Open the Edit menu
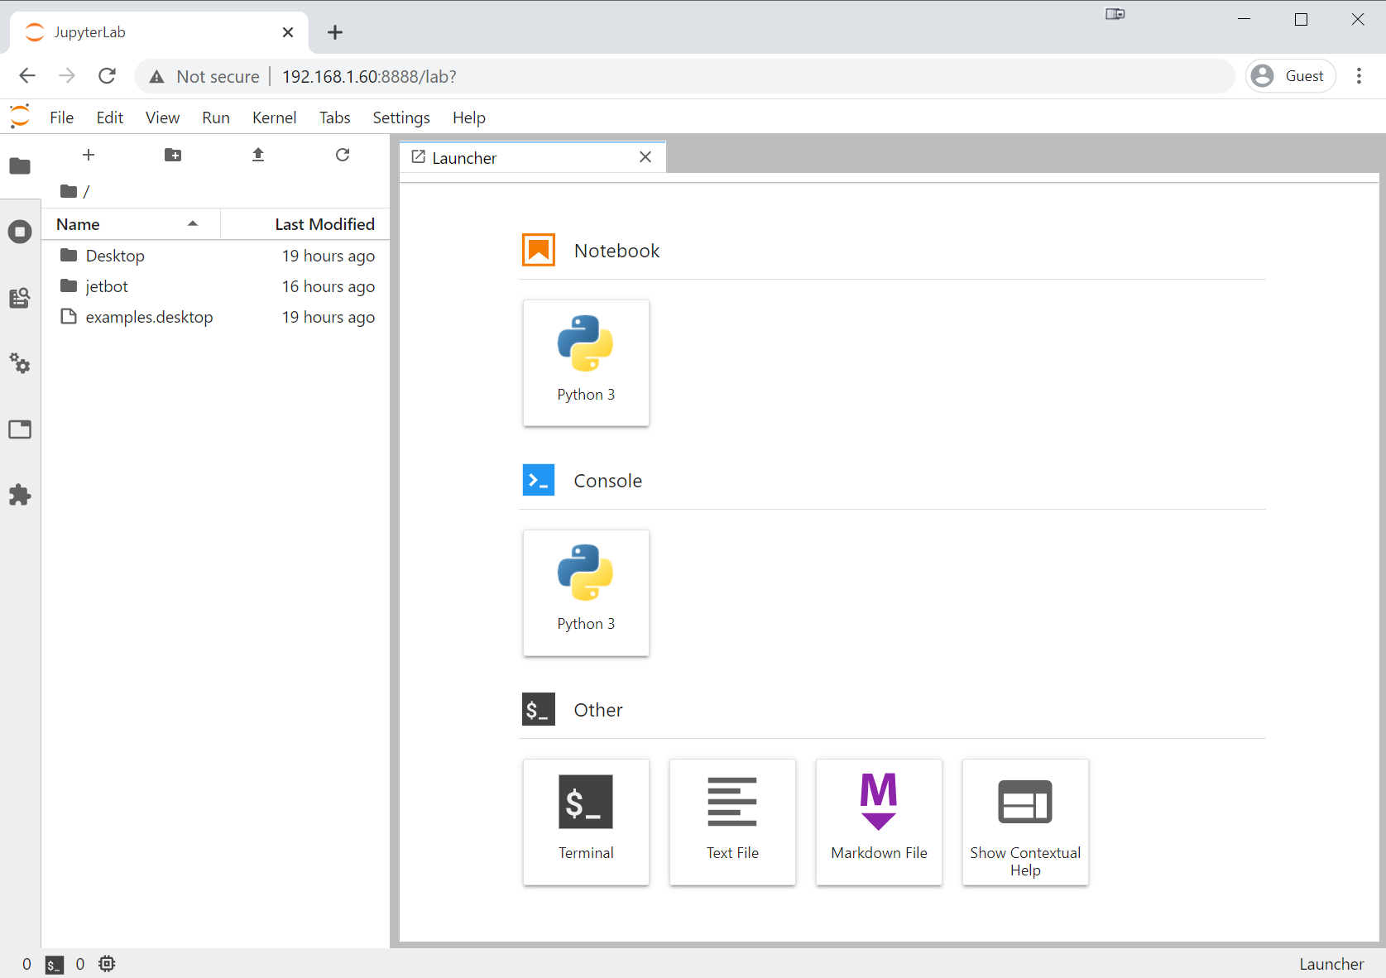The width and height of the screenshot is (1386, 978). click(110, 117)
